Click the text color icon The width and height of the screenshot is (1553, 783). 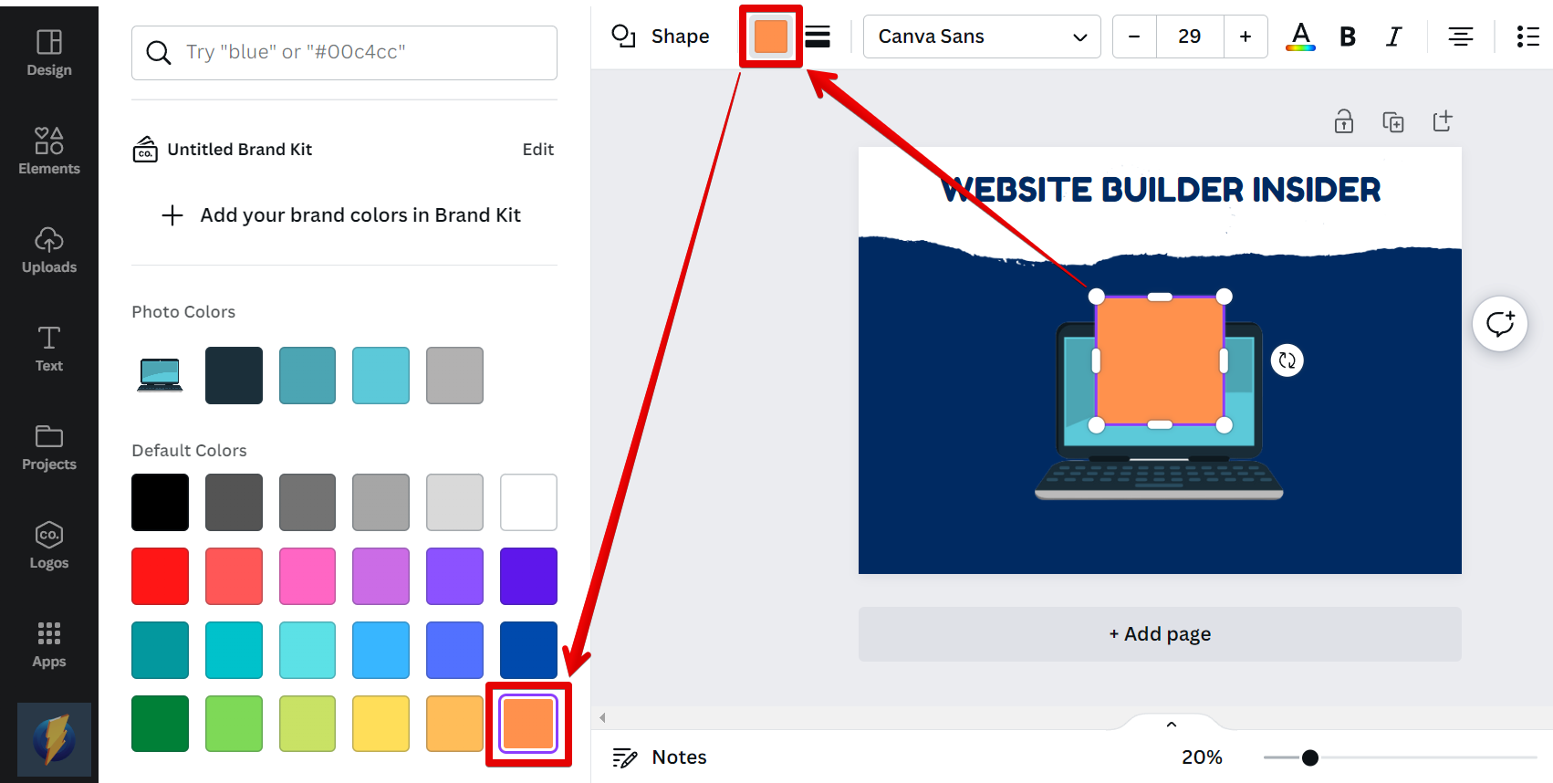tap(1300, 37)
